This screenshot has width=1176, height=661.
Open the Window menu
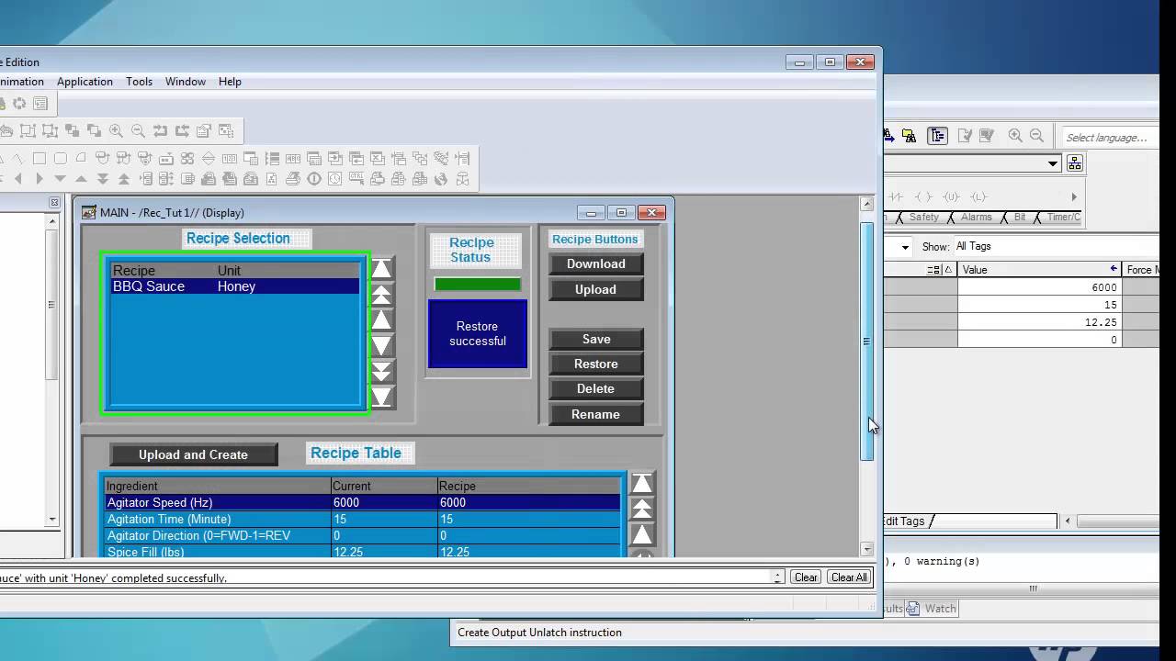(186, 82)
